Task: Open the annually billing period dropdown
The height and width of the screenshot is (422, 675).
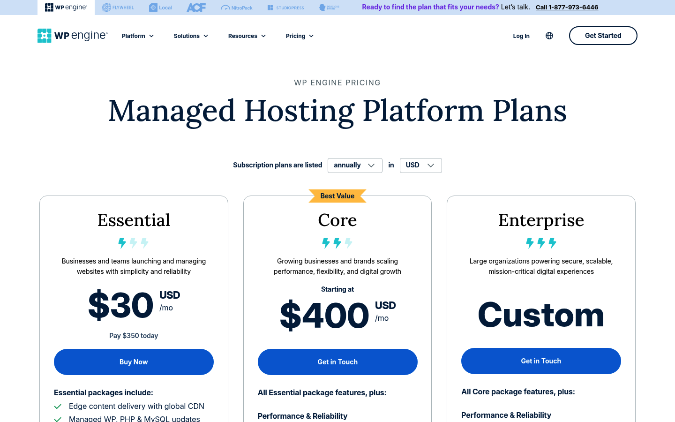Action: click(x=355, y=165)
